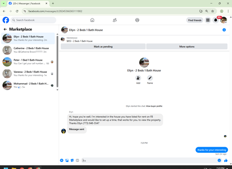Viewport: 232px width, 169px height.
Task: Click the address bar URL
Action: (55, 11)
